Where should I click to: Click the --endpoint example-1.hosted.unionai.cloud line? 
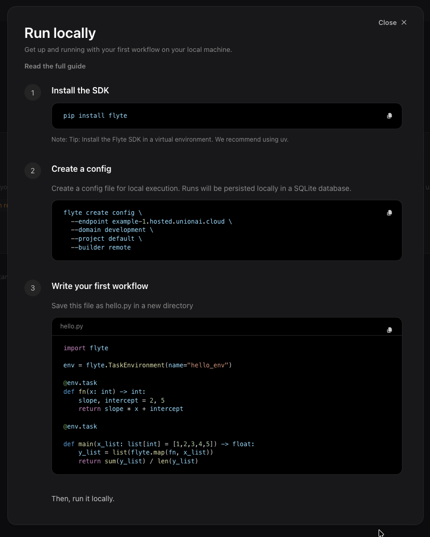(151, 221)
